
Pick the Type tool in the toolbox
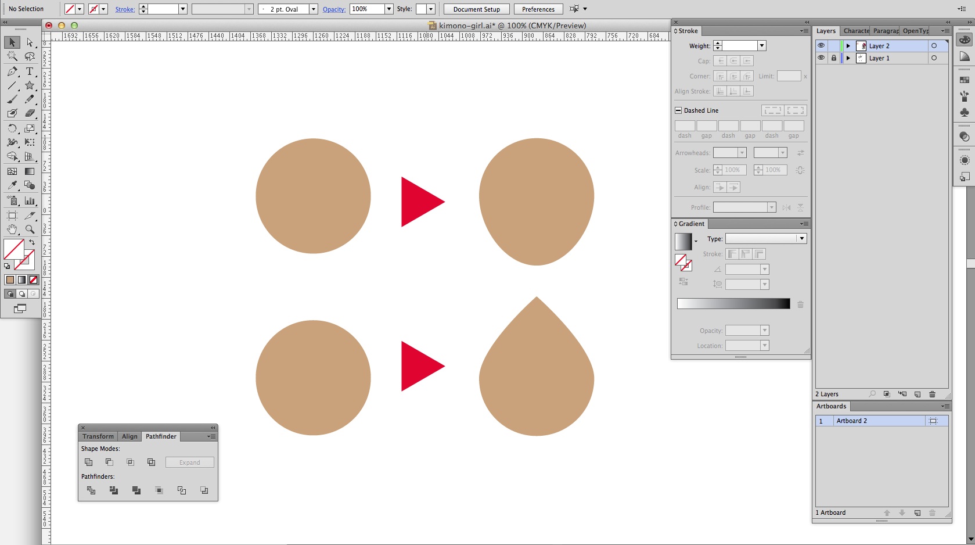tap(30, 71)
